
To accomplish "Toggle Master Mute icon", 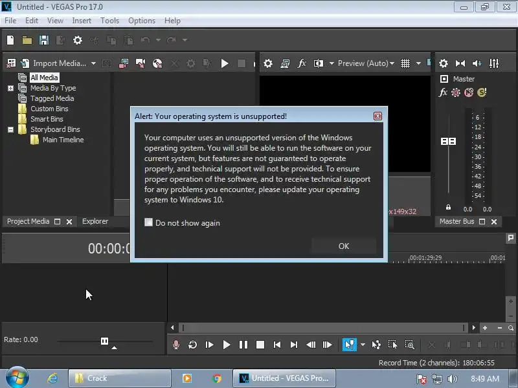I will (469, 92).
